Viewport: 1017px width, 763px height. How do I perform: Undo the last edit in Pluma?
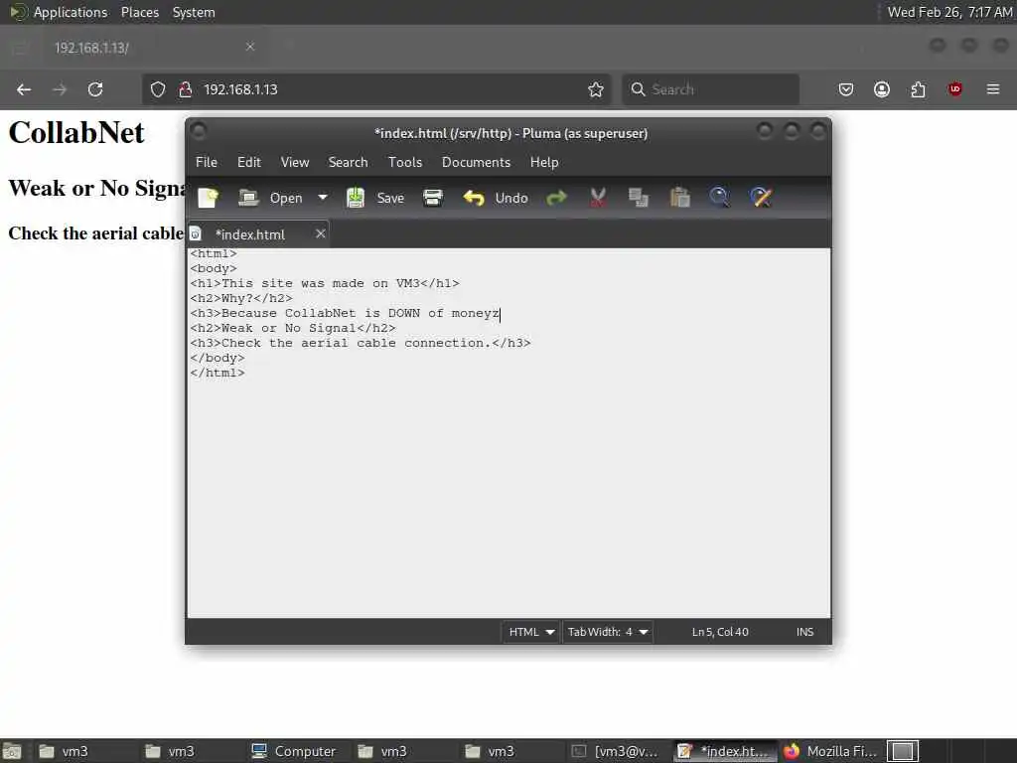[496, 198]
